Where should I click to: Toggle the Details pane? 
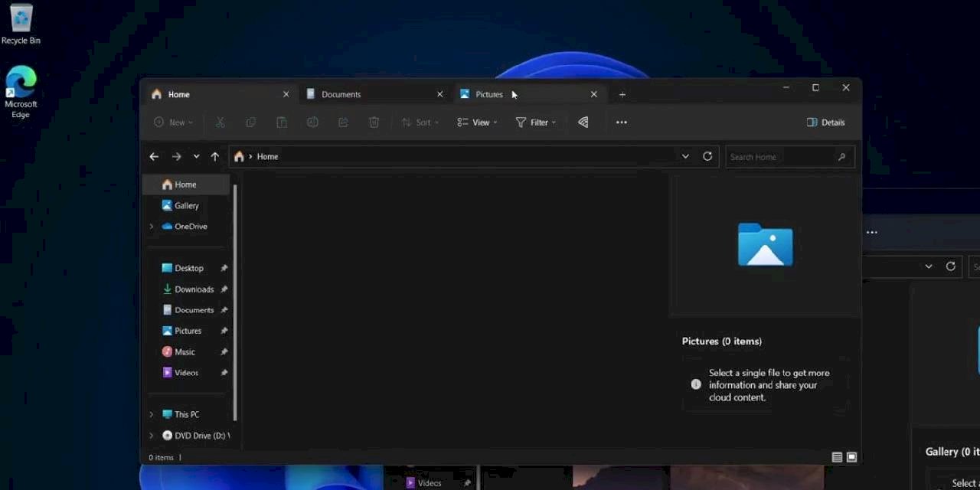click(x=825, y=122)
